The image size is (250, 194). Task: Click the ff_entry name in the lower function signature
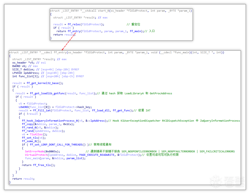pos(60,52)
